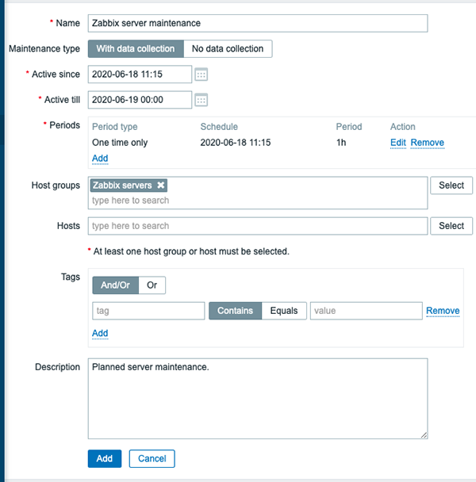Click the tag value input
This screenshot has width=476, height=482.
[x=367, y=311]
